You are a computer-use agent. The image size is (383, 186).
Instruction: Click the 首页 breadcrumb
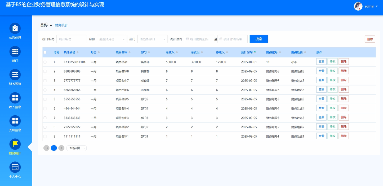pyautogui.click(x=43, y=25)
